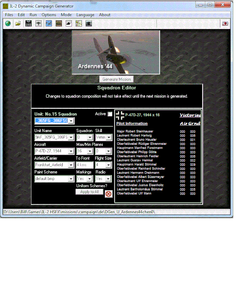Select pilot Oberfeldwebel Ulf Mann
This screenshot has width=237, height=292.
tap(134, 193)
